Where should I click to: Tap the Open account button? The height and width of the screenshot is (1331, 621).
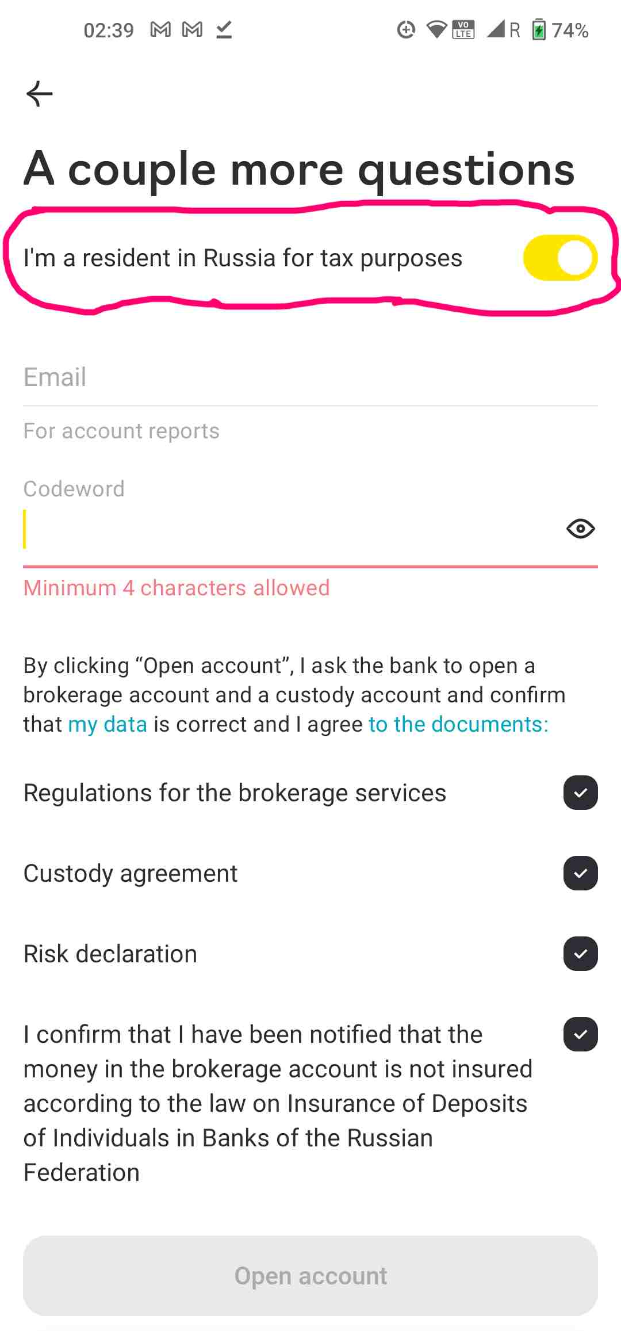(310, 1276)
